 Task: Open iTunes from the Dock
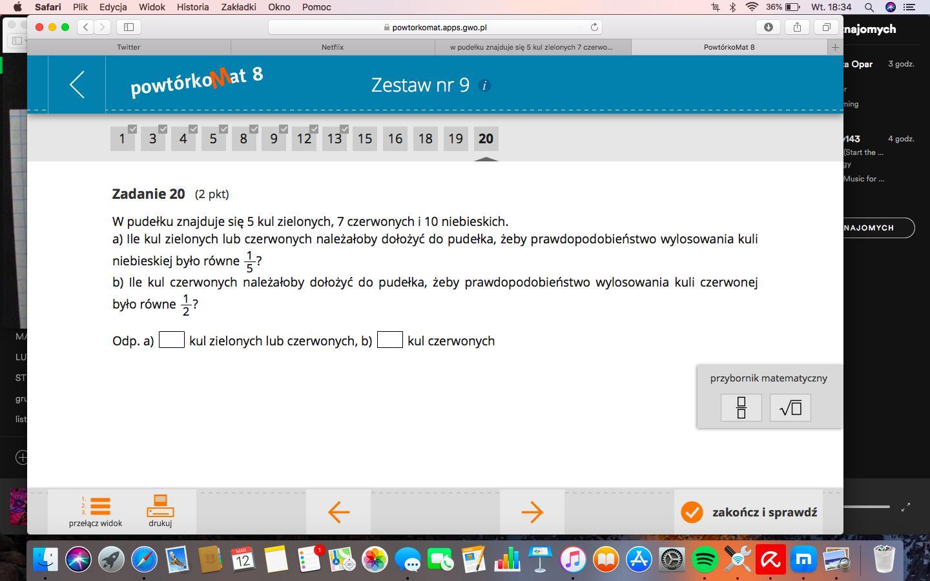point(573,559)
